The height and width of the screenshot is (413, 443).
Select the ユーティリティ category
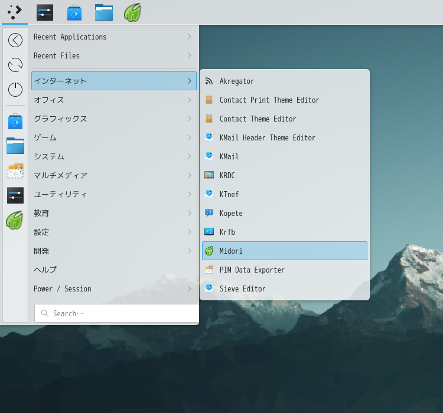point(114,194)
